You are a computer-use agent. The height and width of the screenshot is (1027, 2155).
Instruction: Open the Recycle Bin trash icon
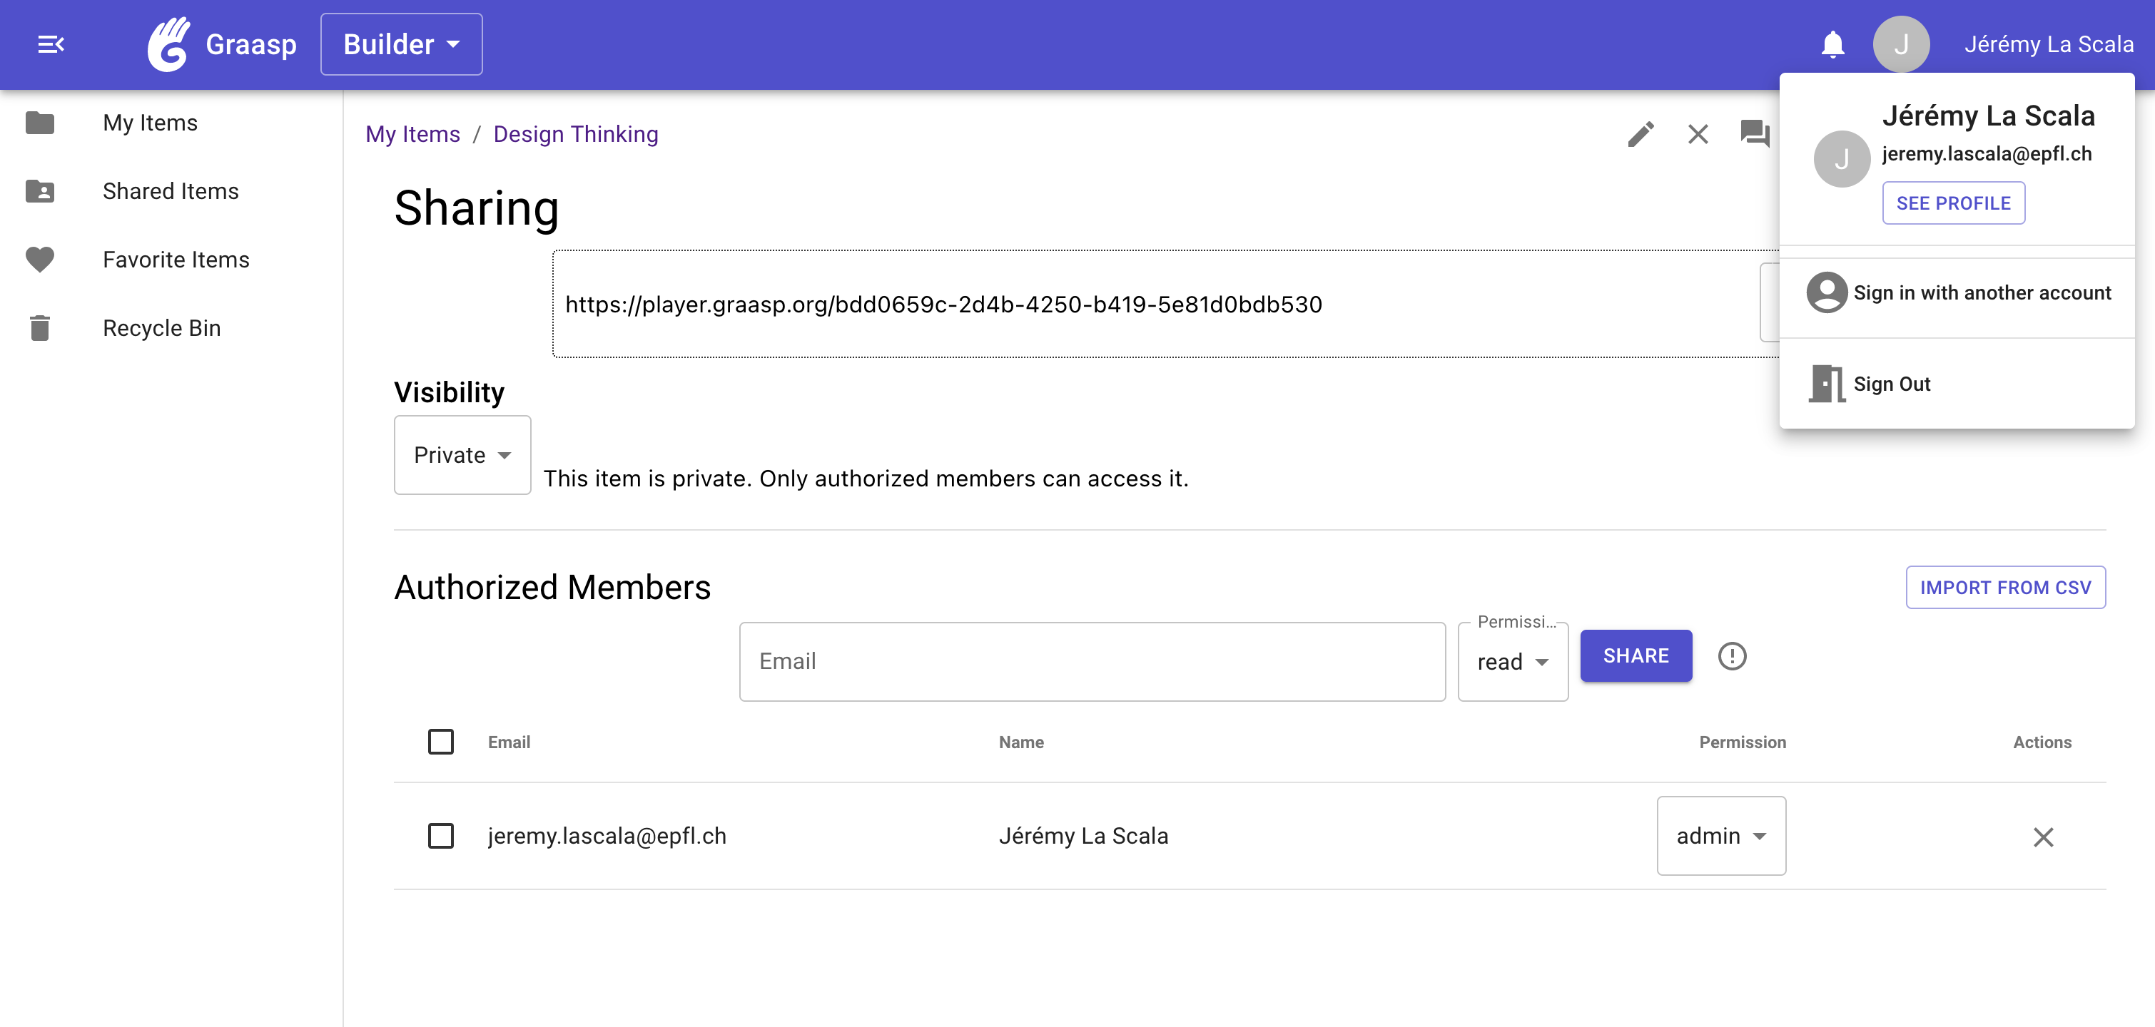pos(39,327)
